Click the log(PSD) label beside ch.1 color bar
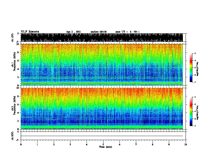 coord(198,69)
